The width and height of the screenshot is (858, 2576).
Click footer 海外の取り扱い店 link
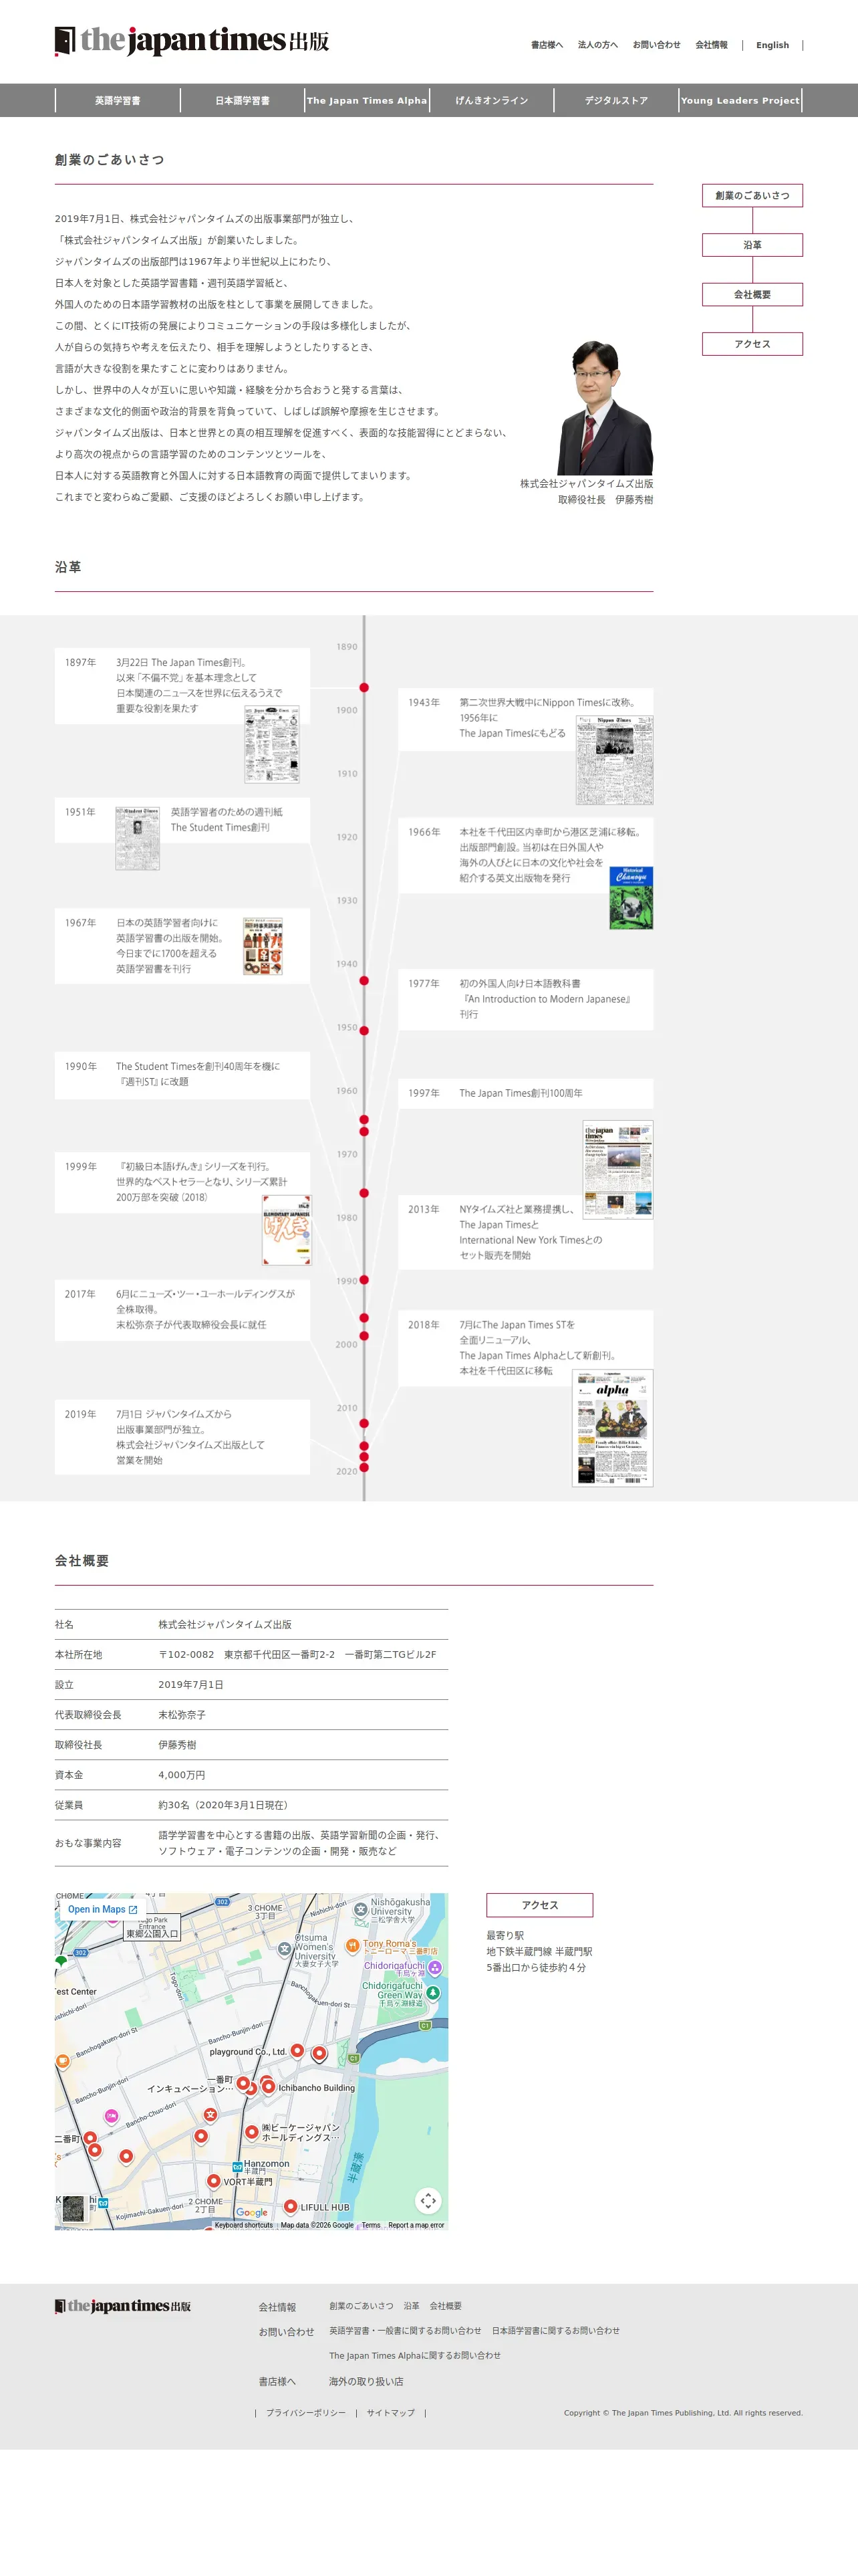pos(367,2382)
